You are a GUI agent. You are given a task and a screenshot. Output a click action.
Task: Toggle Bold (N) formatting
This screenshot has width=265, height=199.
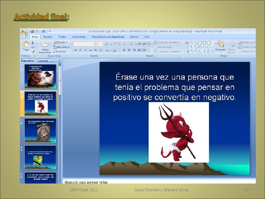coord(75,50)
